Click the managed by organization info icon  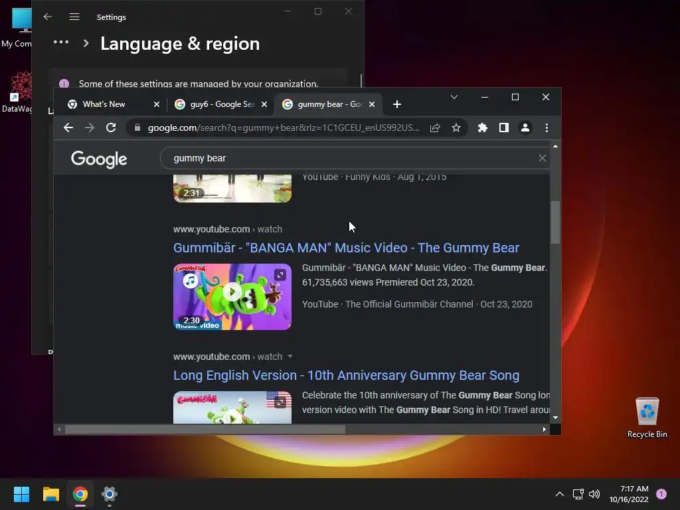(x=64, y=83)
